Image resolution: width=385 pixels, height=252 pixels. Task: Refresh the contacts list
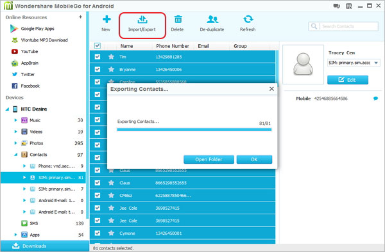click(x=248, y=24)
